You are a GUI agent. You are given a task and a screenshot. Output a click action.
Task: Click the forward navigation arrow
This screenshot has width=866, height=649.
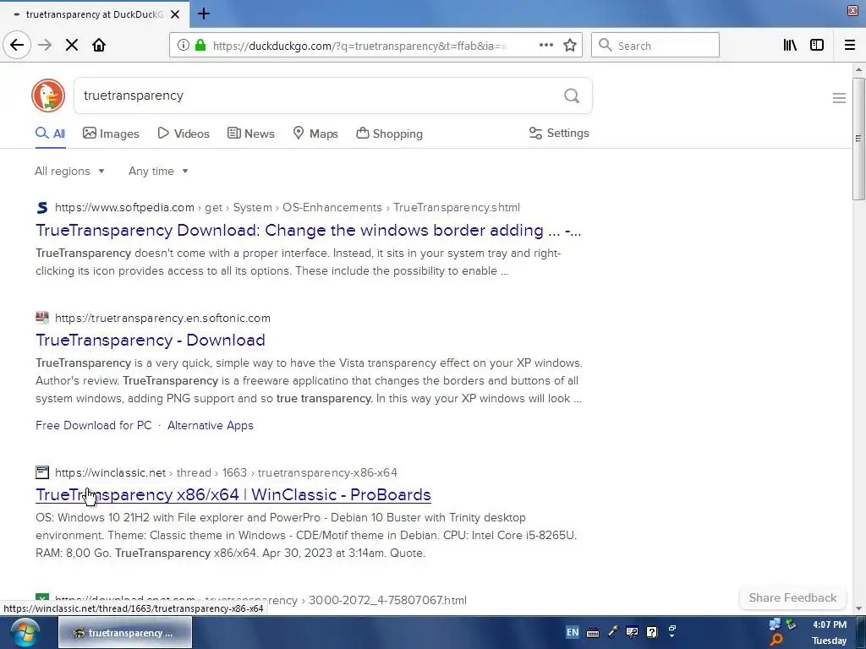click(45, 46)
